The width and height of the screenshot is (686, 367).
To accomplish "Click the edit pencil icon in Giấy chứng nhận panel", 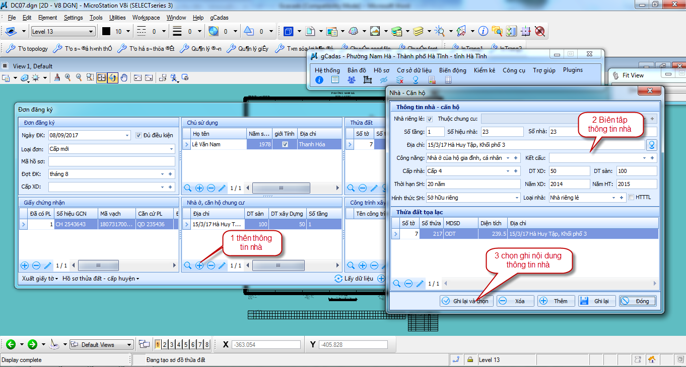I will point(48,265).
